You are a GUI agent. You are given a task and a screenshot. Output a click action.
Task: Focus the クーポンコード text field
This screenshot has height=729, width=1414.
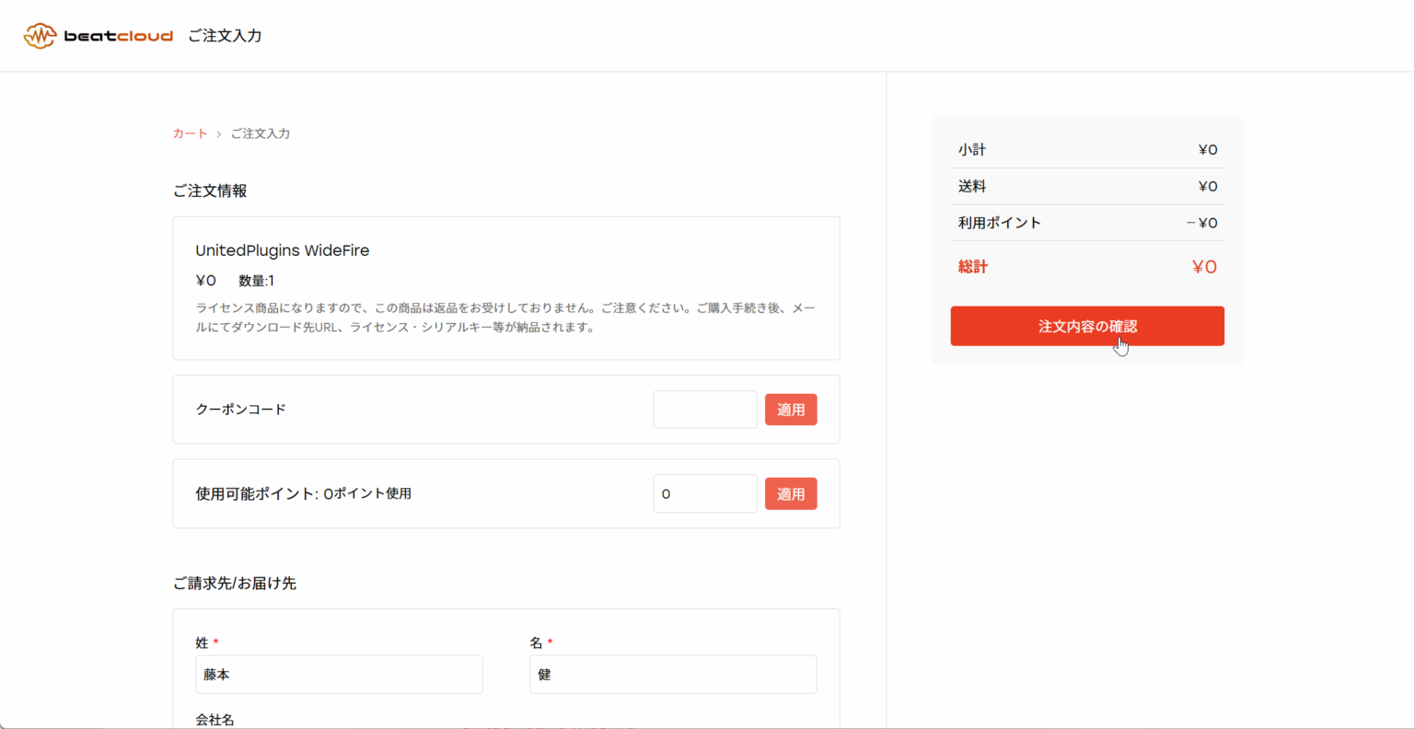[704, 410]
